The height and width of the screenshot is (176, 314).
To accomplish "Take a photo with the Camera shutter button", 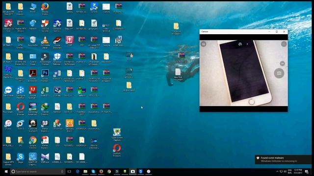I will (279, 73).
